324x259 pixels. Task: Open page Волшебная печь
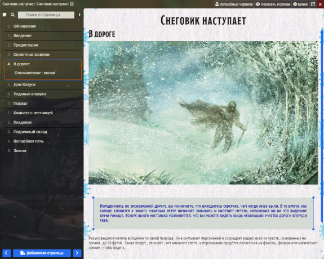43,141
